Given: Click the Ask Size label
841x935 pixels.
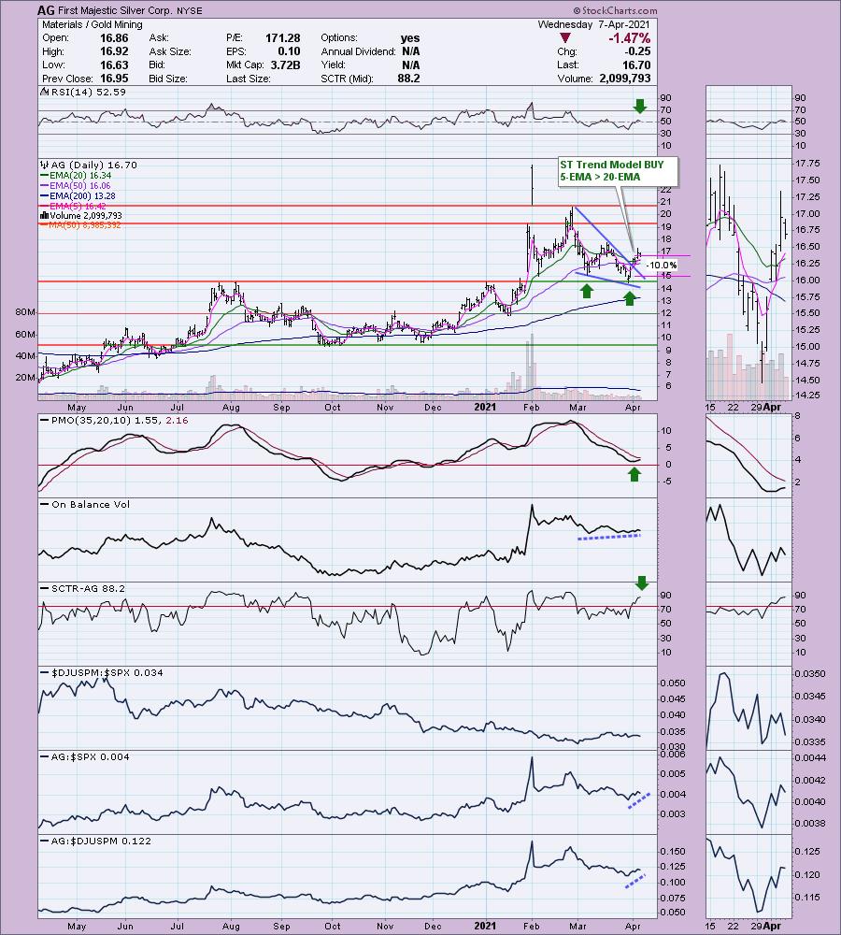Looking at the screenshot, I should [x=170, y=51].
